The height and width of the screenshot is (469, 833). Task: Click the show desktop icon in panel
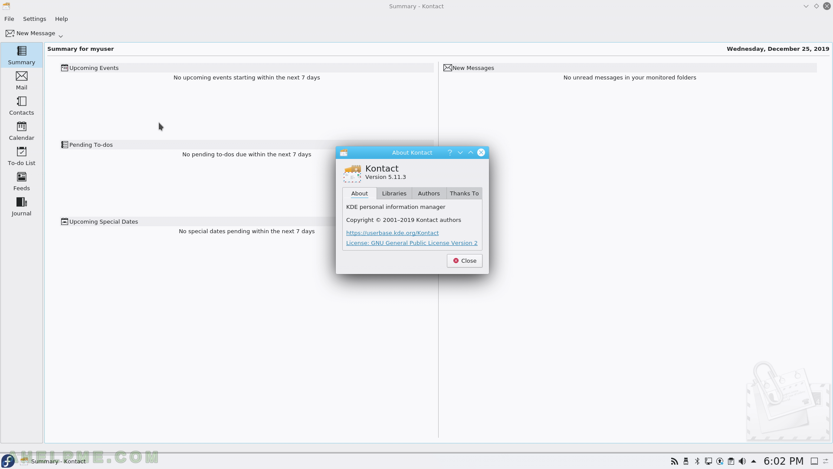pos(814,461)
